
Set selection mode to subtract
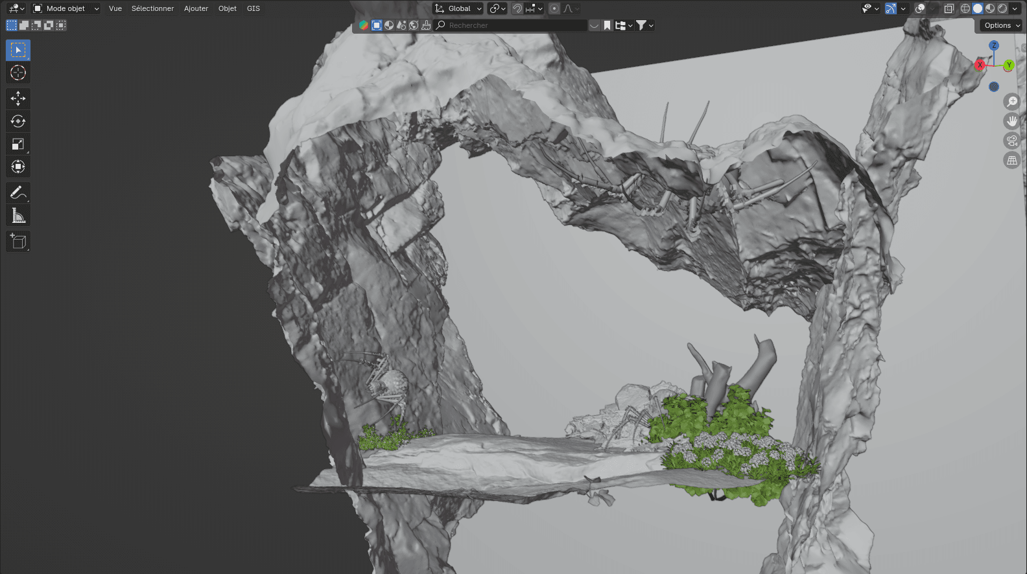(36, 25)
